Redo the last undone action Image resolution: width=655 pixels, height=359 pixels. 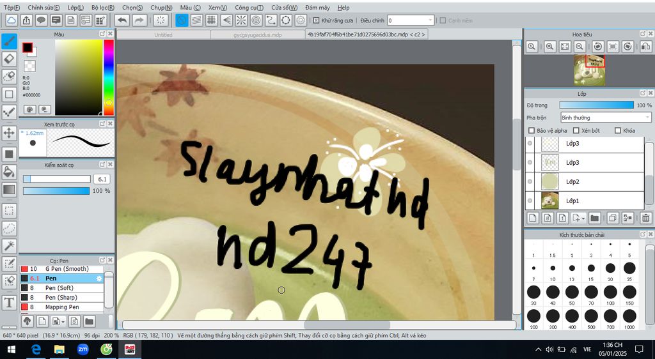coord(139,20)
